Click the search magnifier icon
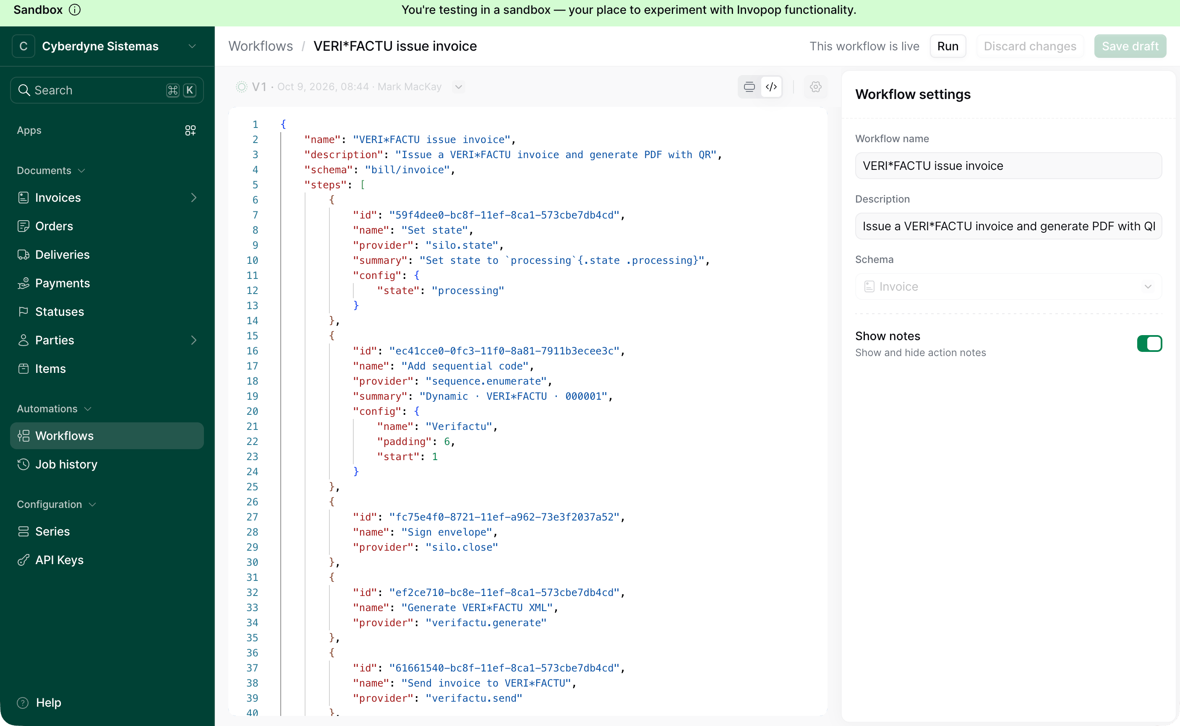Image resolution: width=1180 pixels, height=726 pixels. [24, 90]
